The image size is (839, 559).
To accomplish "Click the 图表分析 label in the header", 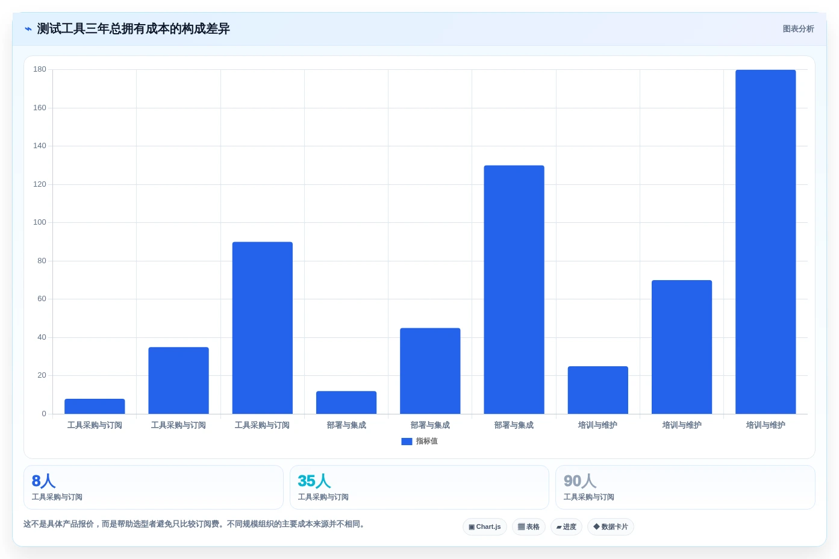I will (x=798, y=29).
